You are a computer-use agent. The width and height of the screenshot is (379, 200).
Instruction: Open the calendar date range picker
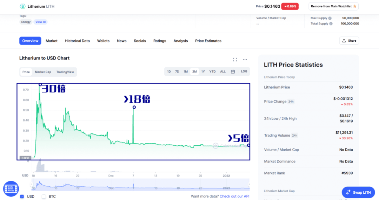(233, 72)
